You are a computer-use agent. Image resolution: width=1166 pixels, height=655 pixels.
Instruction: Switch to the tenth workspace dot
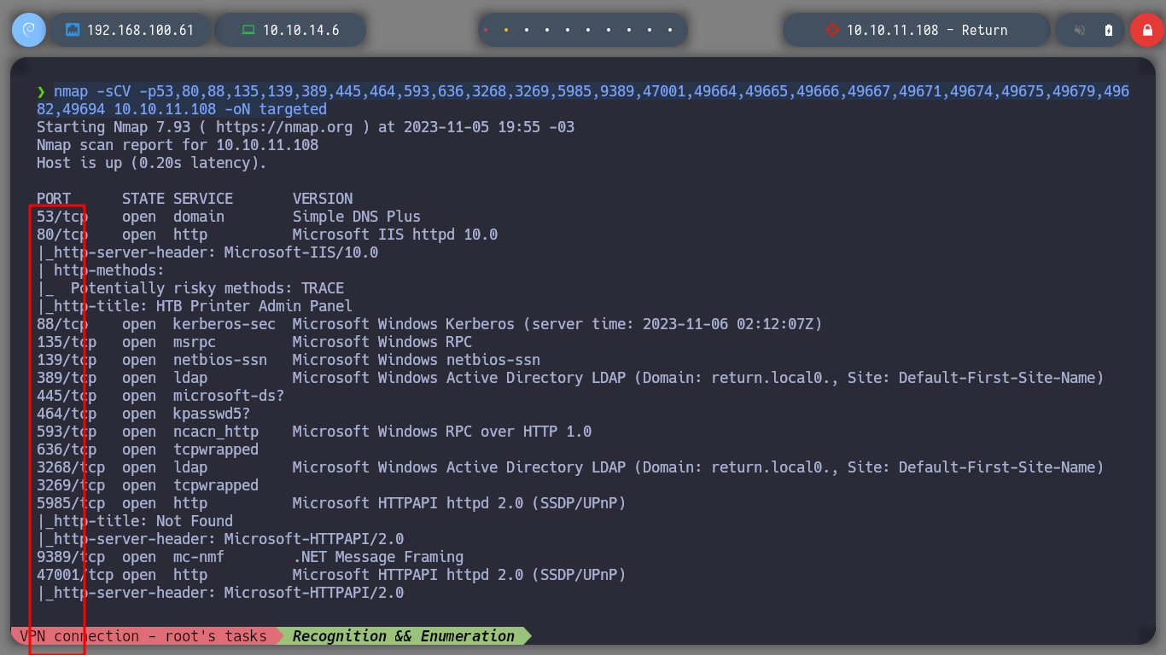670,30
